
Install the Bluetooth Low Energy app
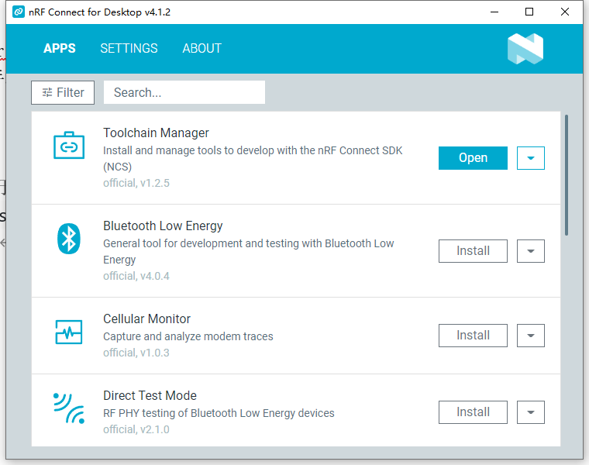click(x=473, y=251)
